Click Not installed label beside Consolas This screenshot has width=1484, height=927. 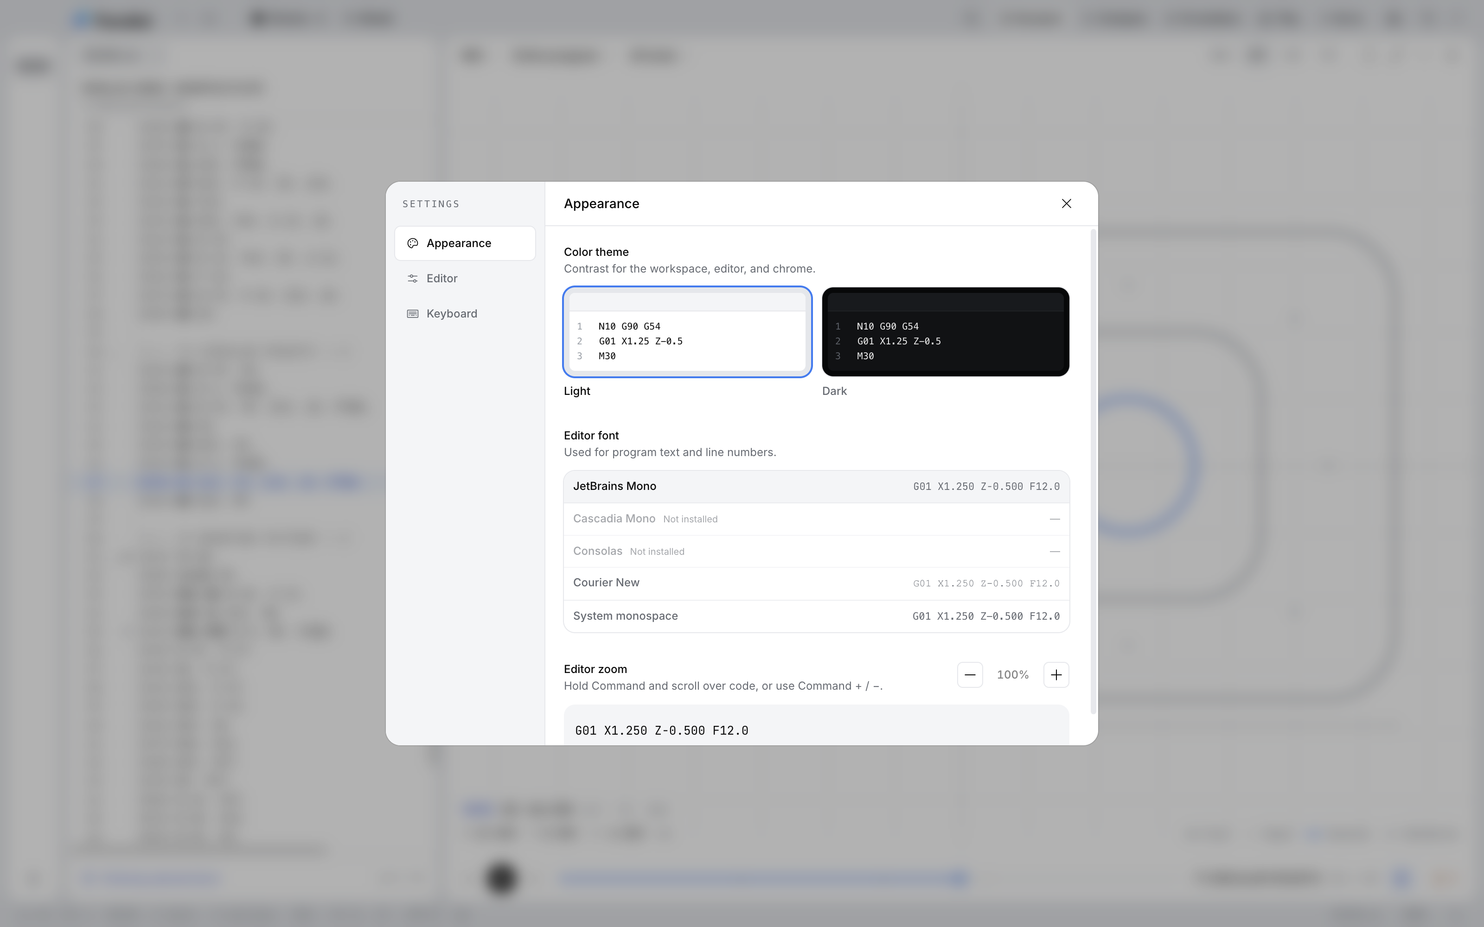[x=658, y=552]
